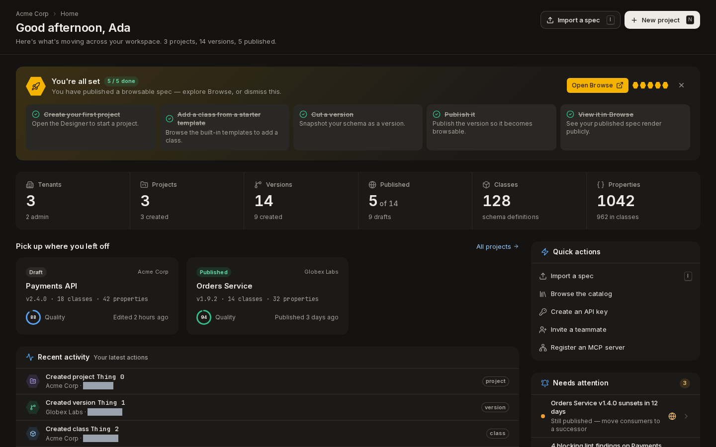Click the Published status badge
The image size is (716, 447).
pos(214,272)
